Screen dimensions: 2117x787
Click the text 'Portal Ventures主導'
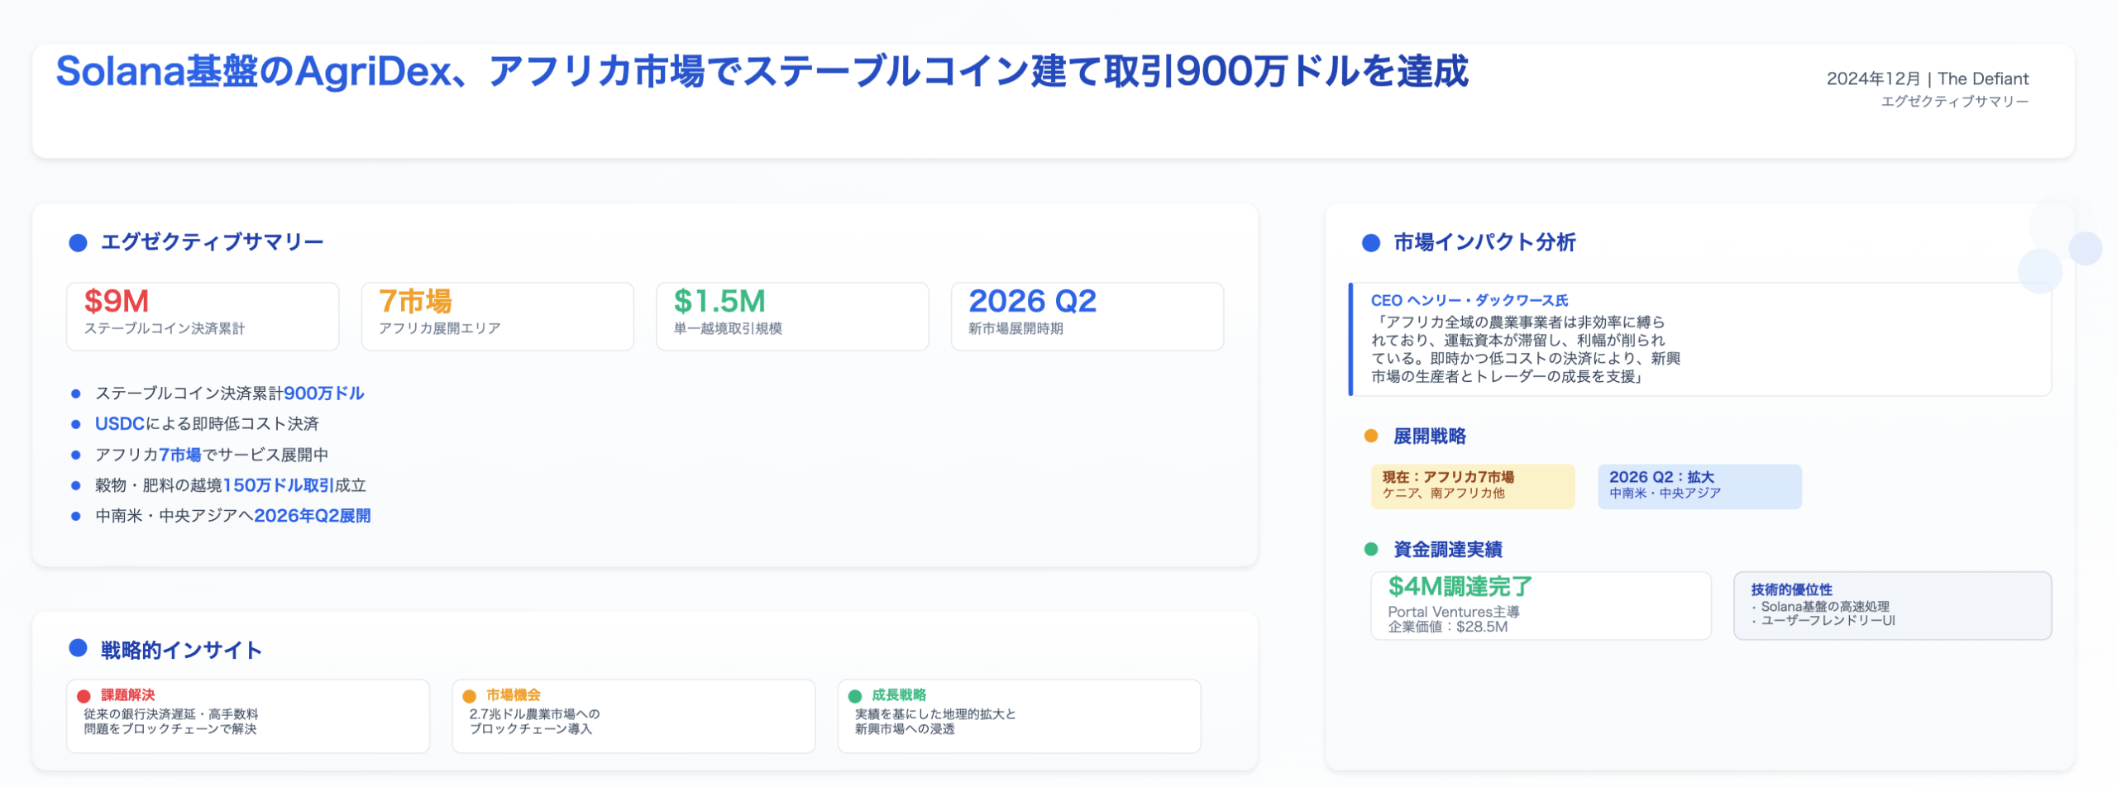click(x=1454, y=612)
